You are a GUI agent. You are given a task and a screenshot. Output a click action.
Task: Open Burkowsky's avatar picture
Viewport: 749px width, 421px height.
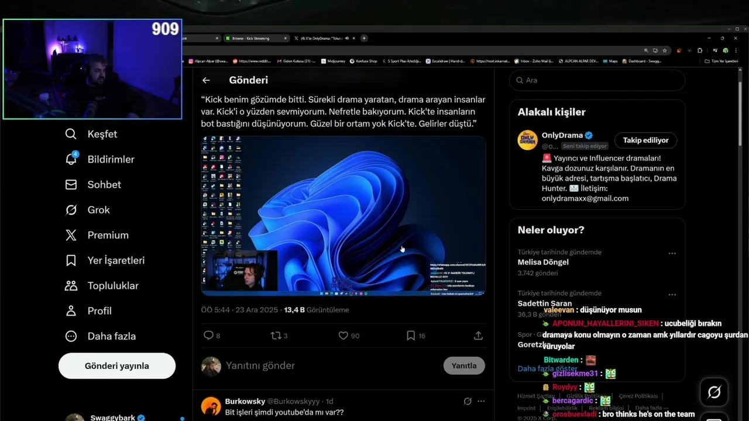[211, 406]
